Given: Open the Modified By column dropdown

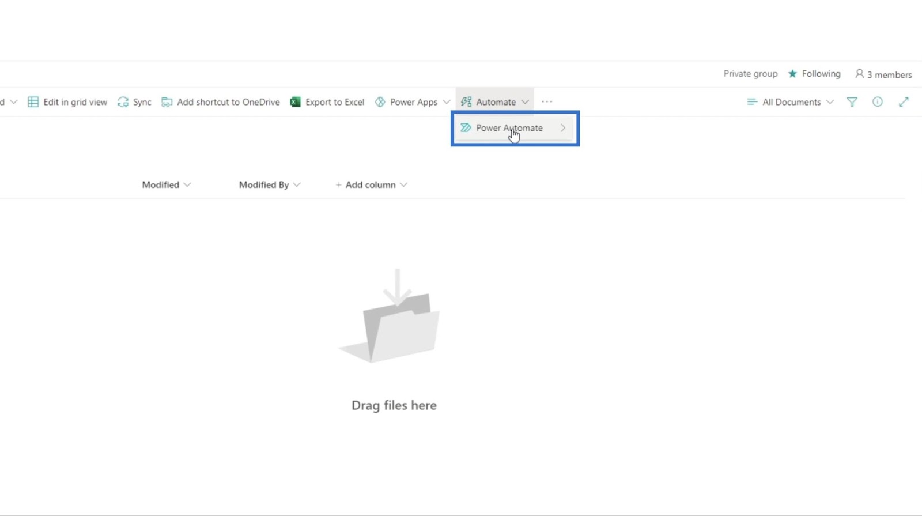Looking at the screenshot, I should coord(297,185).
